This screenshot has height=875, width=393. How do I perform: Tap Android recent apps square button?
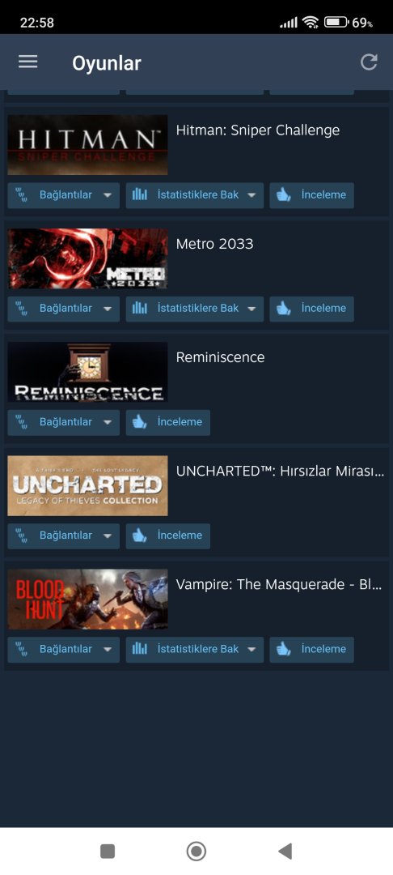pos(108,851)
